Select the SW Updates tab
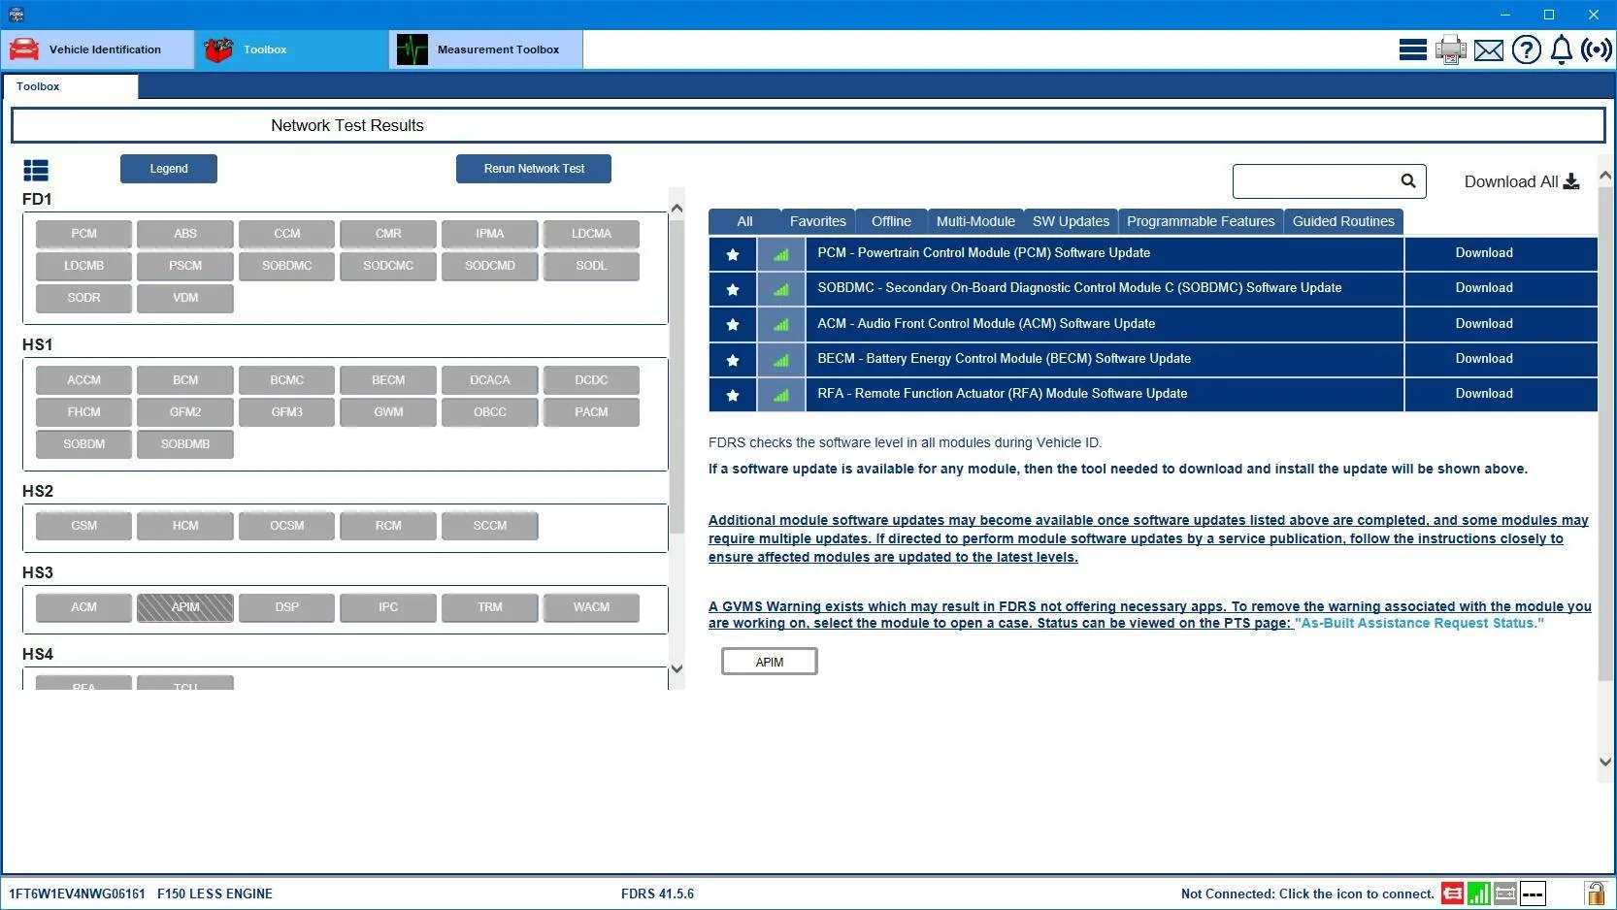 point(1070,221)
